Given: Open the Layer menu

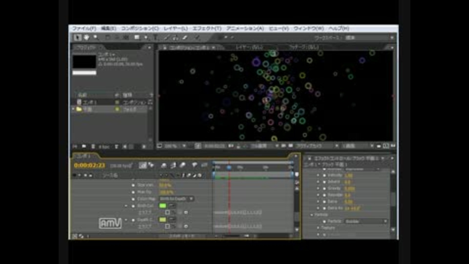Looking at the screenshot, I should click(175, 28).
